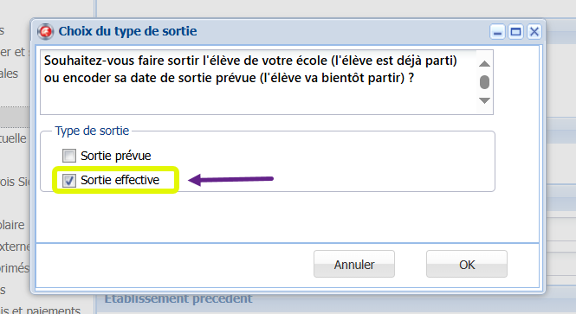Select the Sortie prévue label text
Screen dimensions: 576x314
[116, 156]
